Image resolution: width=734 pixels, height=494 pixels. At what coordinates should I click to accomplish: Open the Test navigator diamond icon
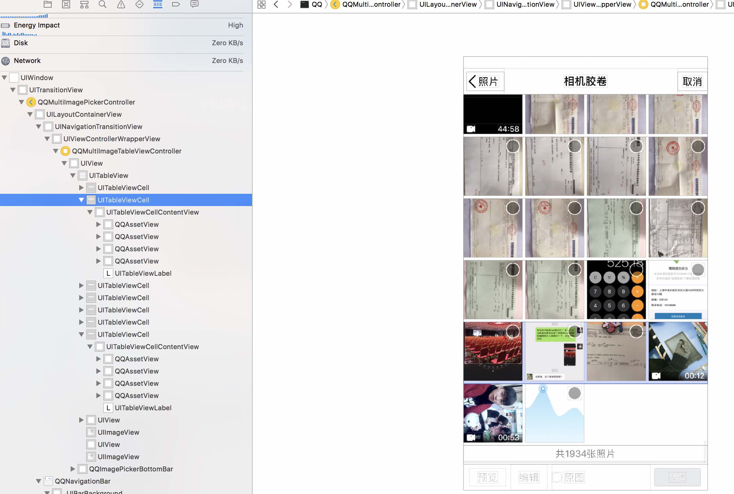pyautogui.click(x=139, y=4)
